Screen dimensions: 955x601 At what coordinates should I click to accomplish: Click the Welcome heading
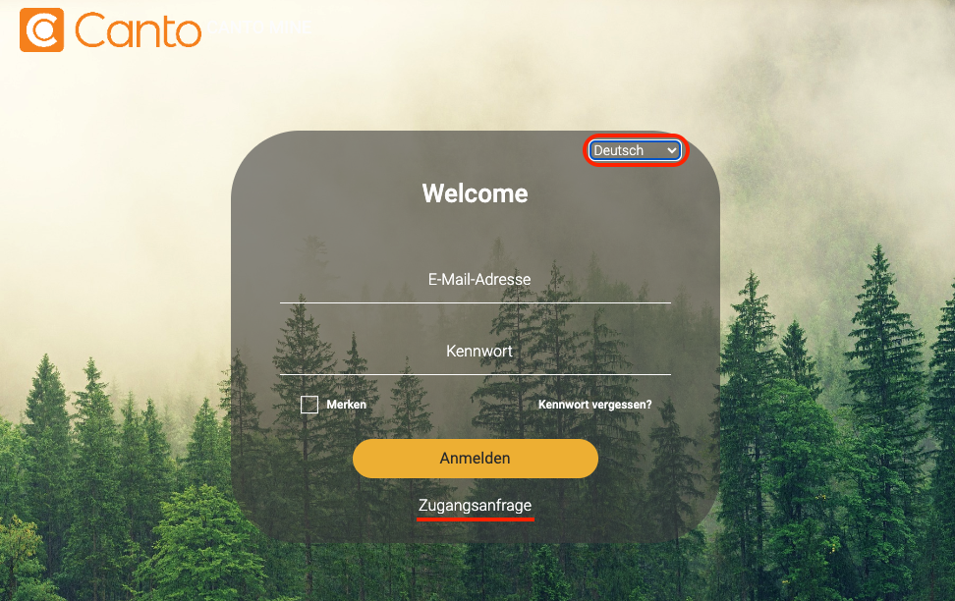pos(476,193)
